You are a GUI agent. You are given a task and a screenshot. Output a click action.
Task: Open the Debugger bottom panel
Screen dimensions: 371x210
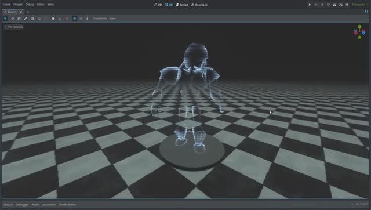pos(22,205)
